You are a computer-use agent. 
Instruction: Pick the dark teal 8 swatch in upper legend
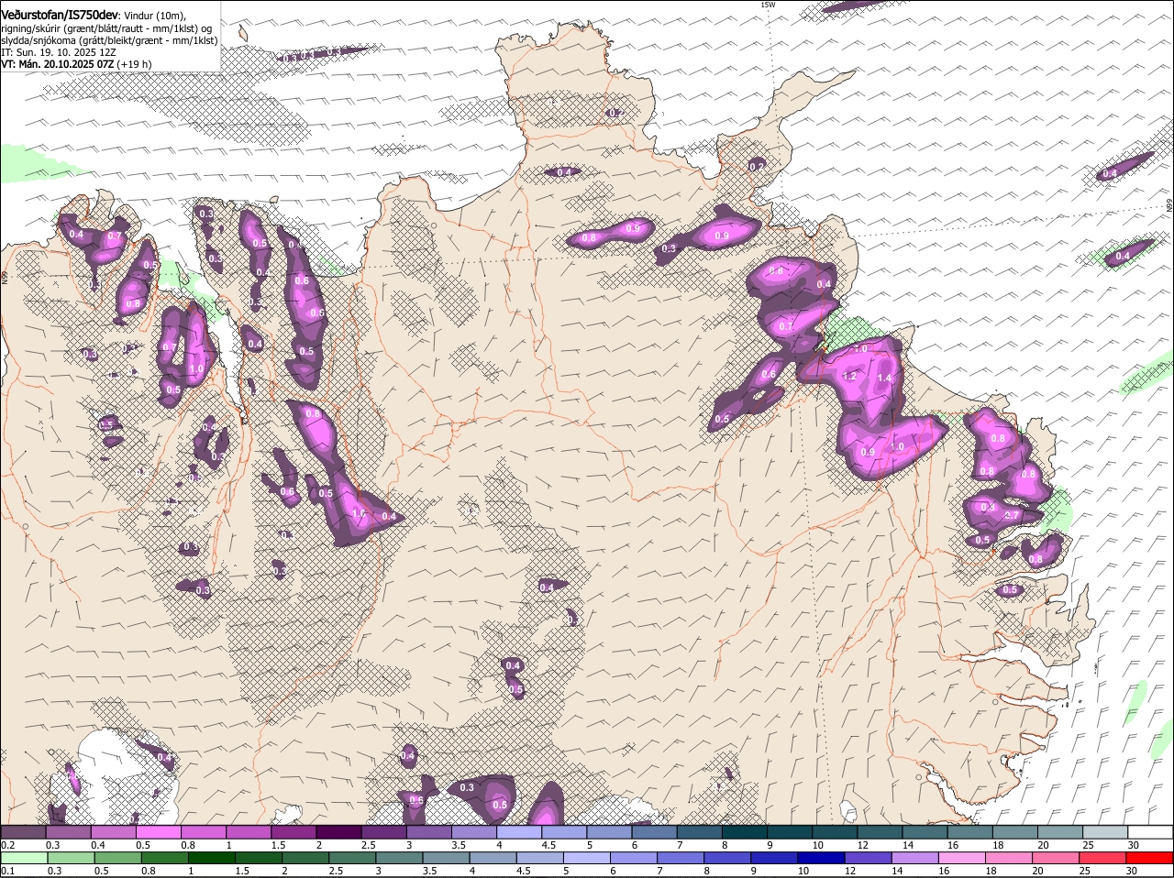743,832
